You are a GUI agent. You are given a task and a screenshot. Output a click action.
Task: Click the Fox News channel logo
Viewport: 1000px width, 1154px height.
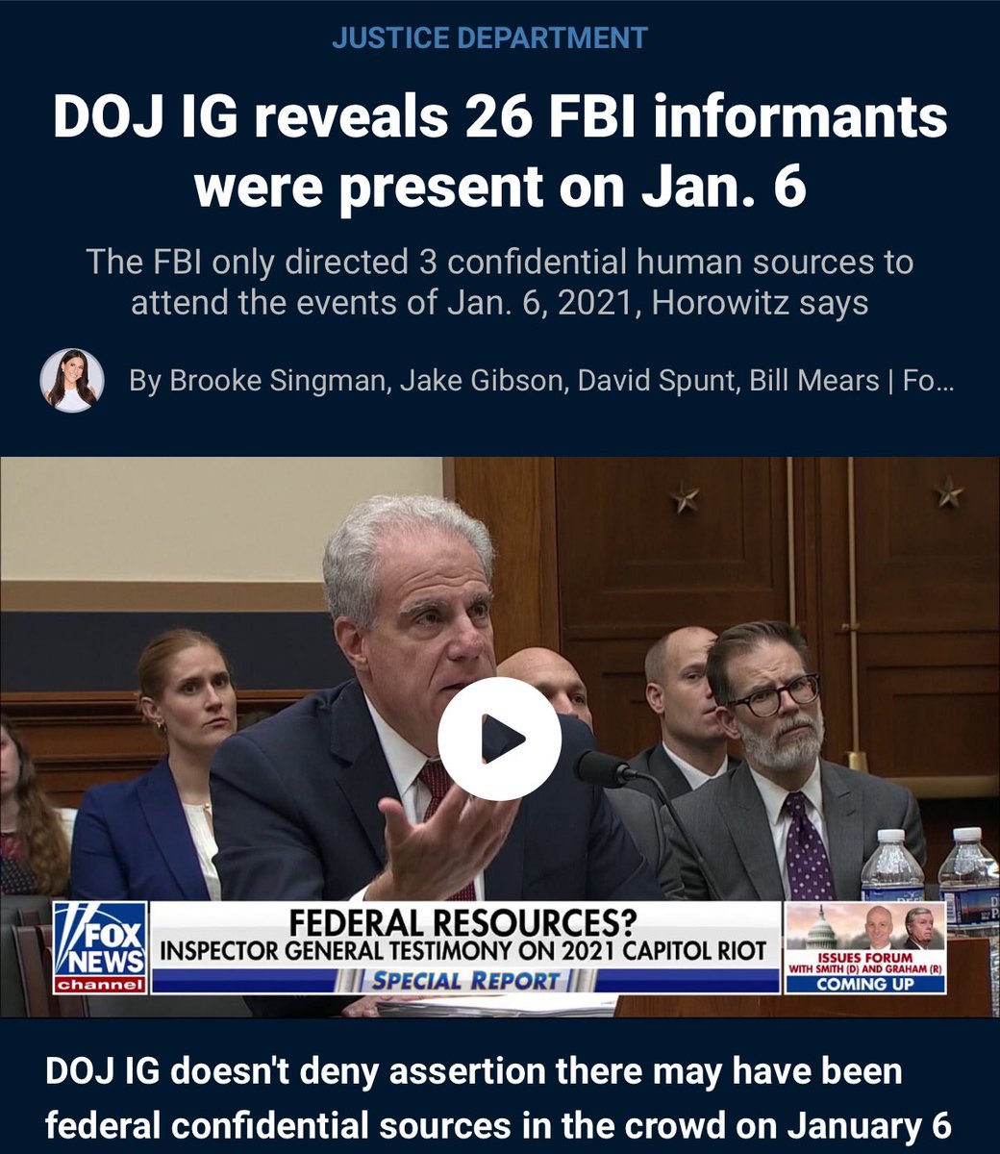[100, 948]
